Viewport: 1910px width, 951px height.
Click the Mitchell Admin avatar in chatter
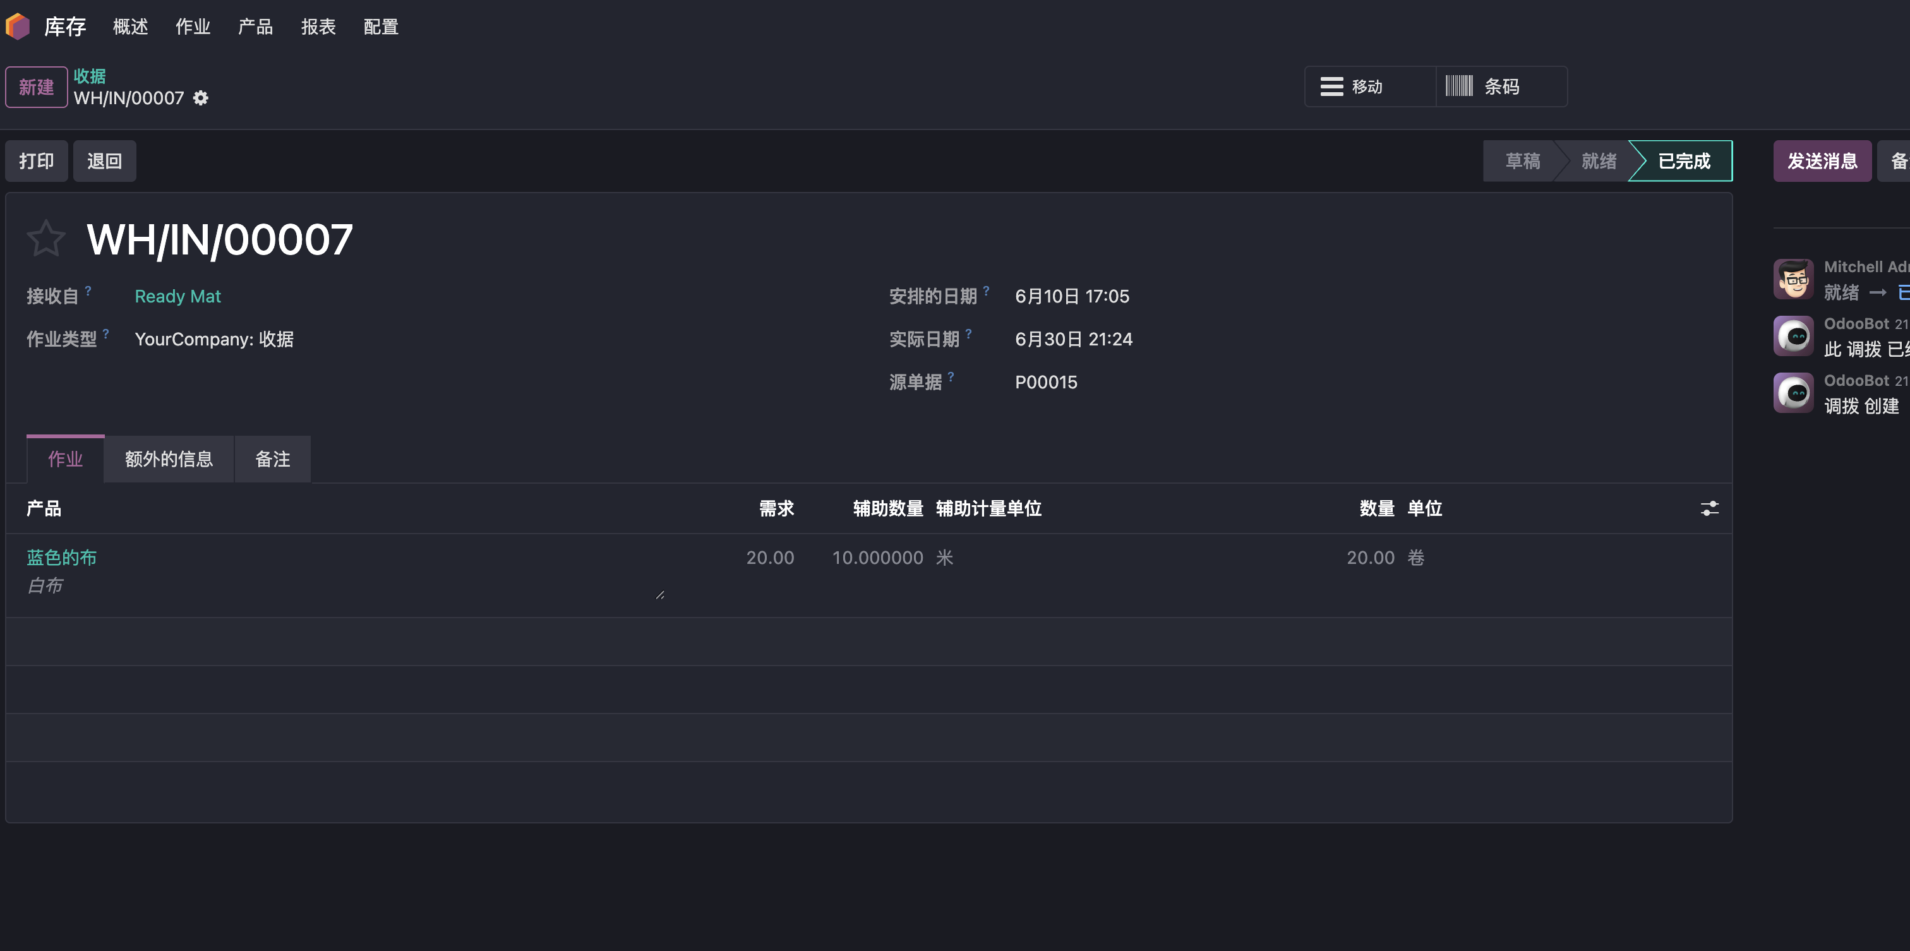(x=1793, y=278)
